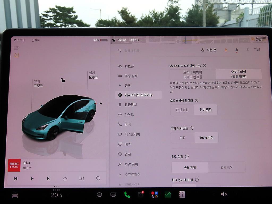272x204 pixels.
Task: Show info for 속도 설정
Action: pyautogui.click(x=187, y=156)
